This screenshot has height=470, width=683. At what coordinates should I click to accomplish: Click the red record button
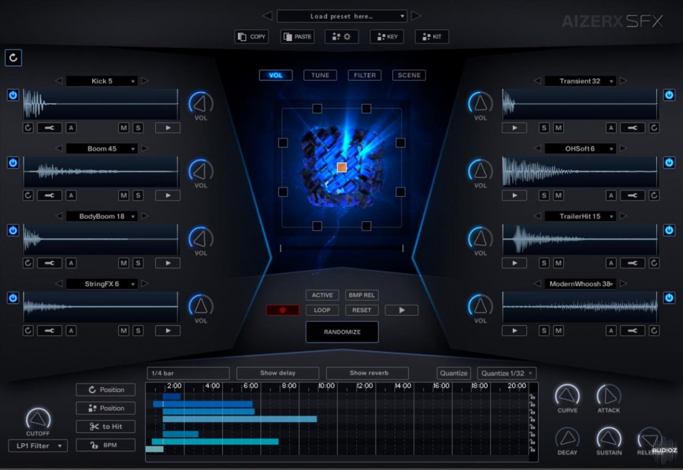coord(282,310)
